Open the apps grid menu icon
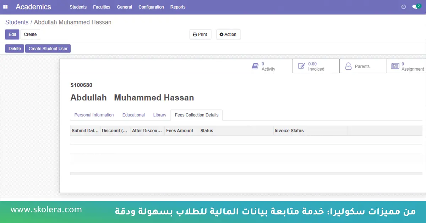The height and width of the screenshot is (223, 426). point(5,7)
